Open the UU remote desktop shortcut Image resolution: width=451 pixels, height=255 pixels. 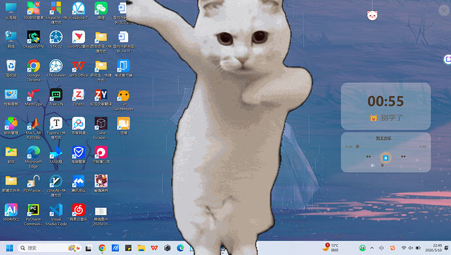click(x=56, y=155)
